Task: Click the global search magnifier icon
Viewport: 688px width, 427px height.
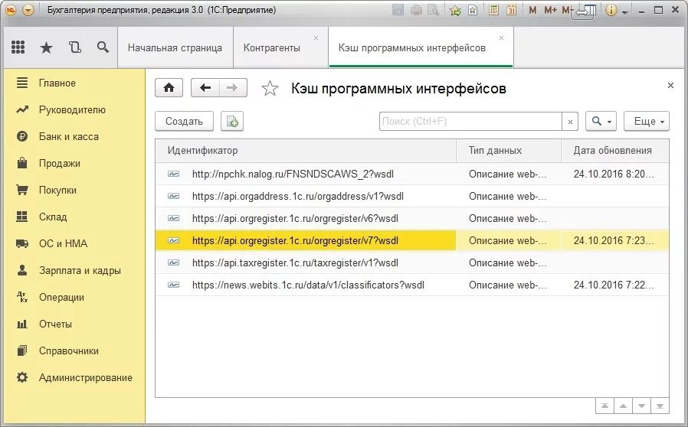Action: [103, 47]
